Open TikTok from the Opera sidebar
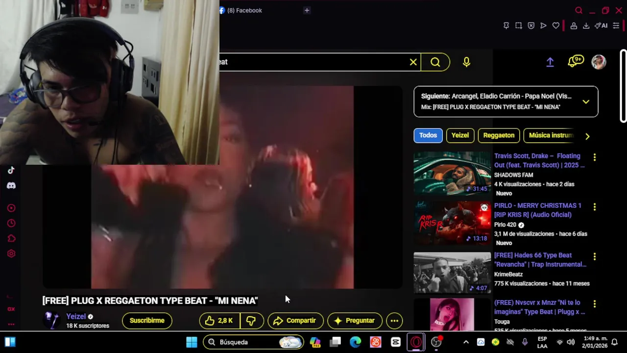This screenshot has height=353, width=627. (11, 170)
